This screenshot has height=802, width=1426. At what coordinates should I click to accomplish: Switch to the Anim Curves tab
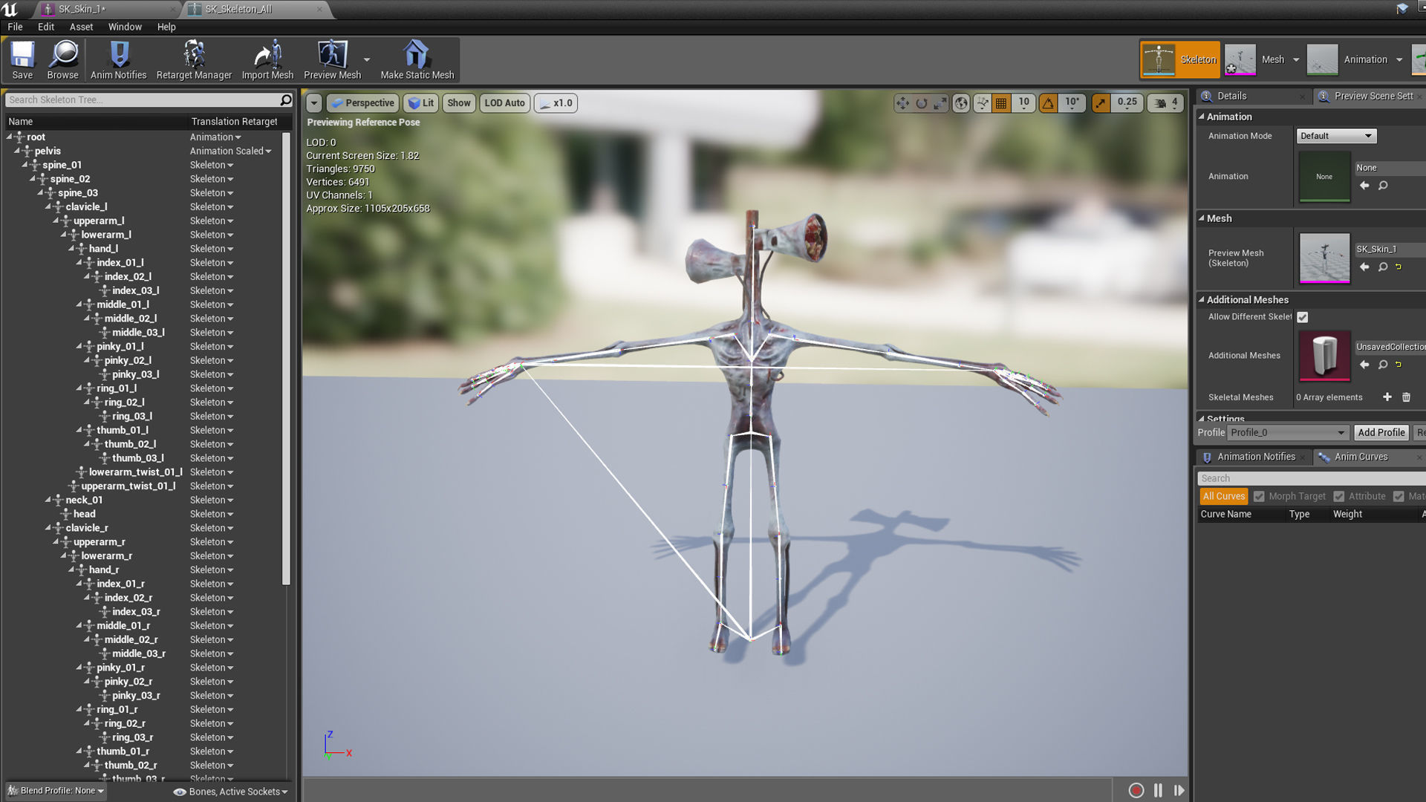pyautogui.click(x=1360, y=457)
